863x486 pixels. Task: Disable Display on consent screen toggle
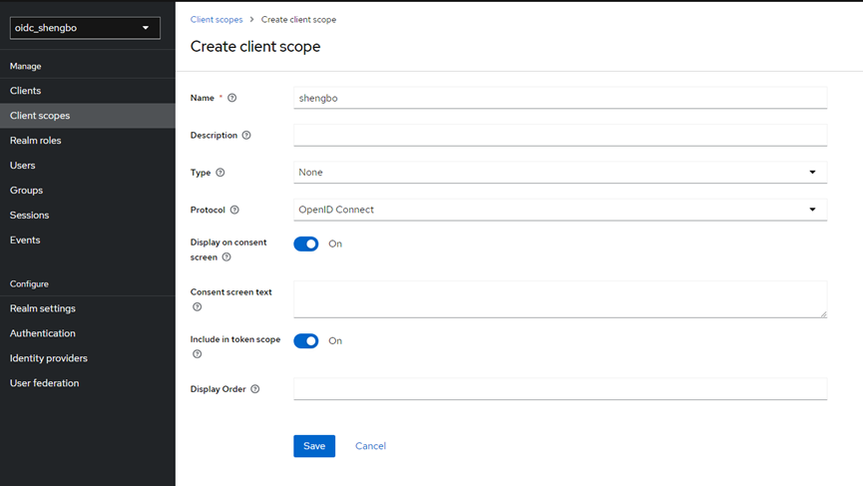[306, 243]
